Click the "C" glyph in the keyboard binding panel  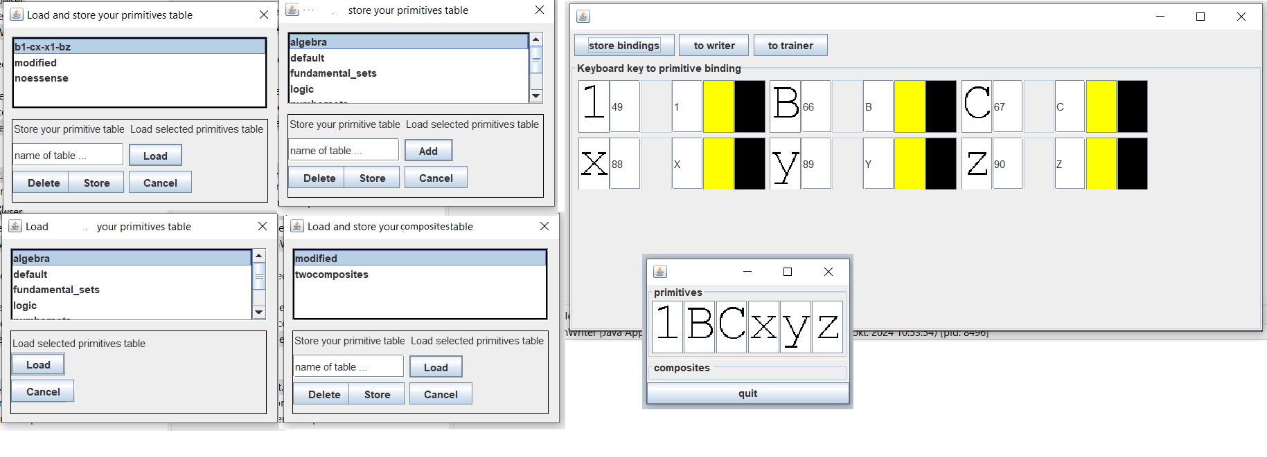[x=977, y=106]
